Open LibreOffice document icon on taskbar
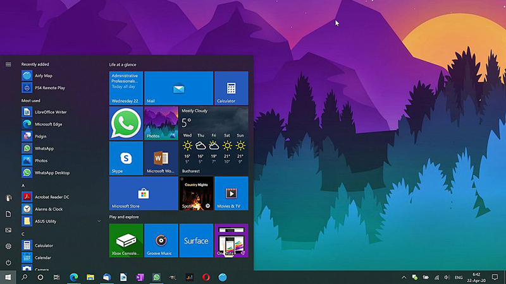The height and width of the screenshot is (284, 506). (x=123, y=277)
